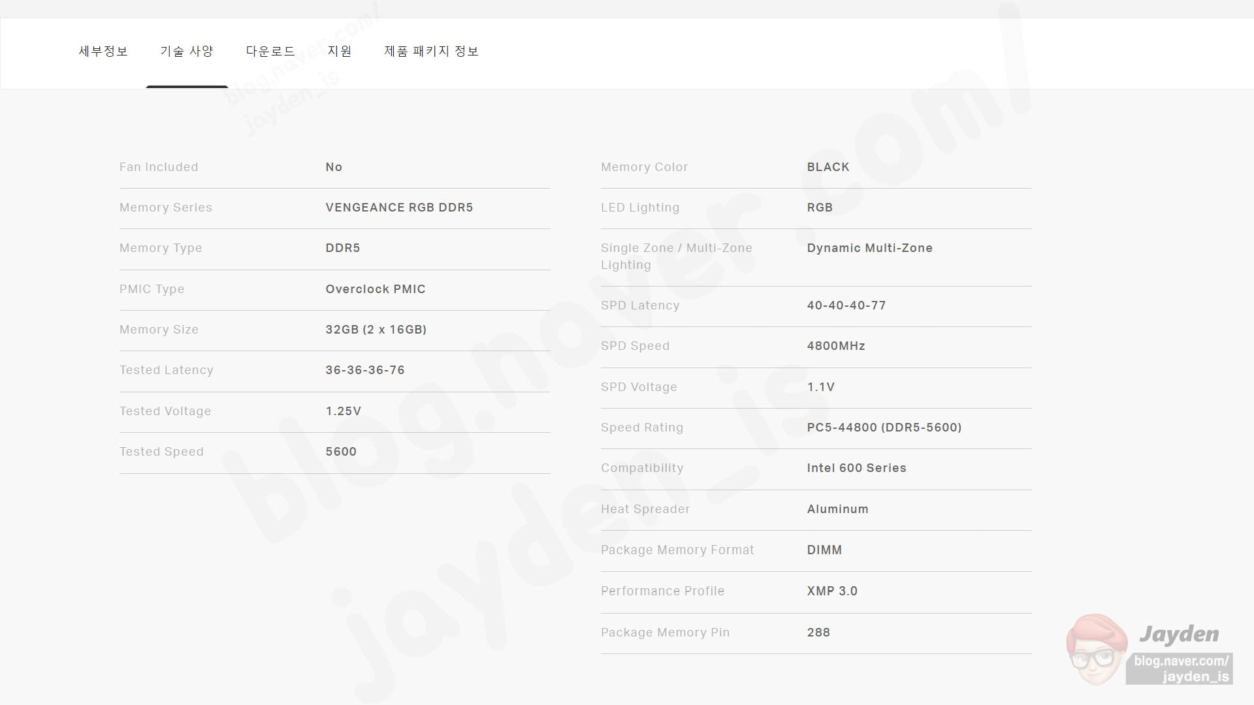
Task: Select the 'No' fan value
Action: [x=334, y=167]
